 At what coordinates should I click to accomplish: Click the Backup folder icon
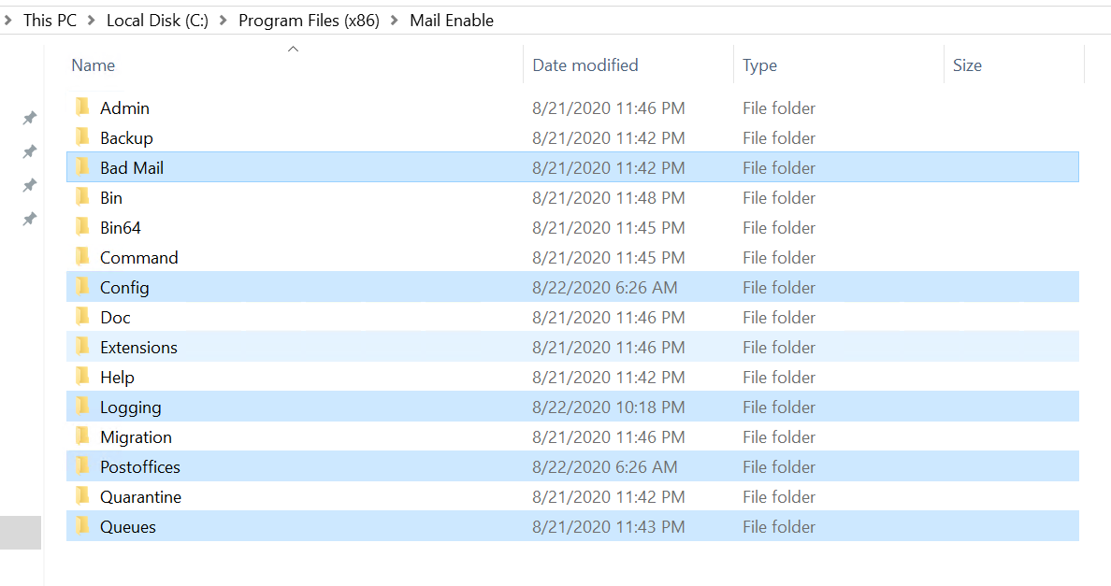pyautogui.click(x=82, y=137)
